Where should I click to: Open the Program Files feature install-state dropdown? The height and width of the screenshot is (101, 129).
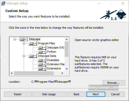click(x=33, y=43)
